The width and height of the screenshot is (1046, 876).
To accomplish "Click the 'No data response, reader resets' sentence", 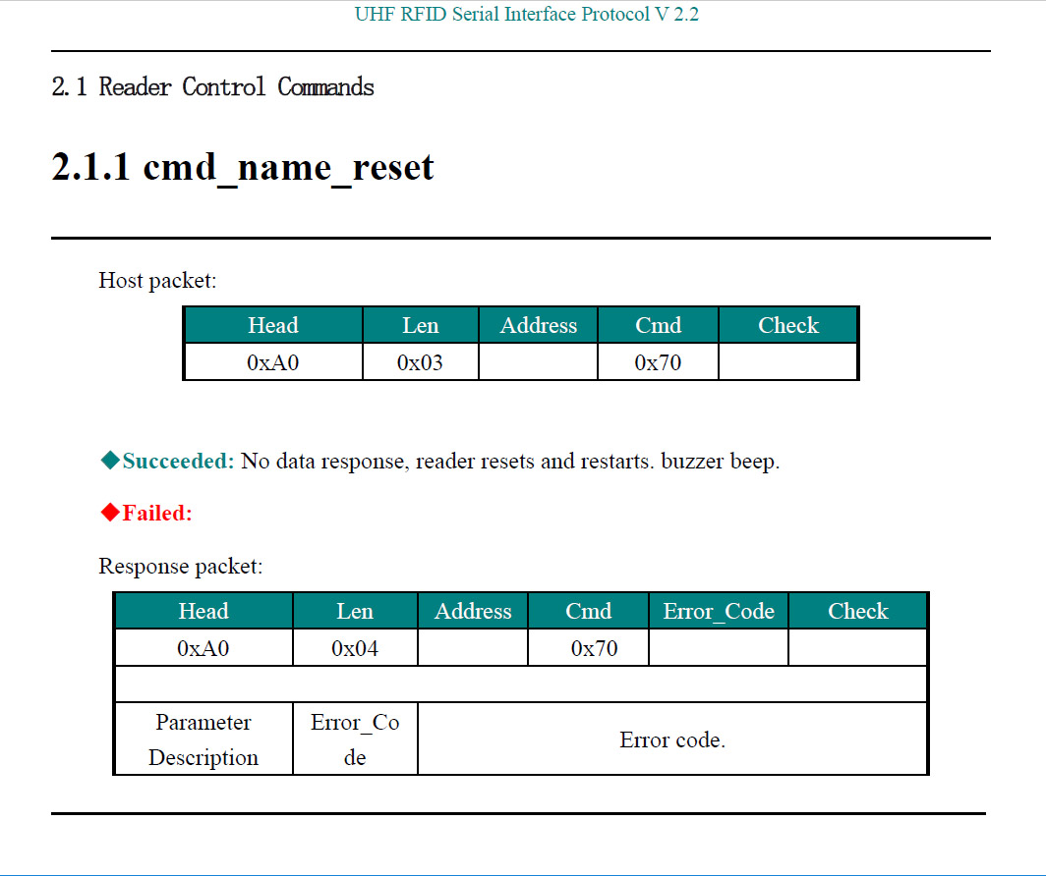I will pos(510,461).
